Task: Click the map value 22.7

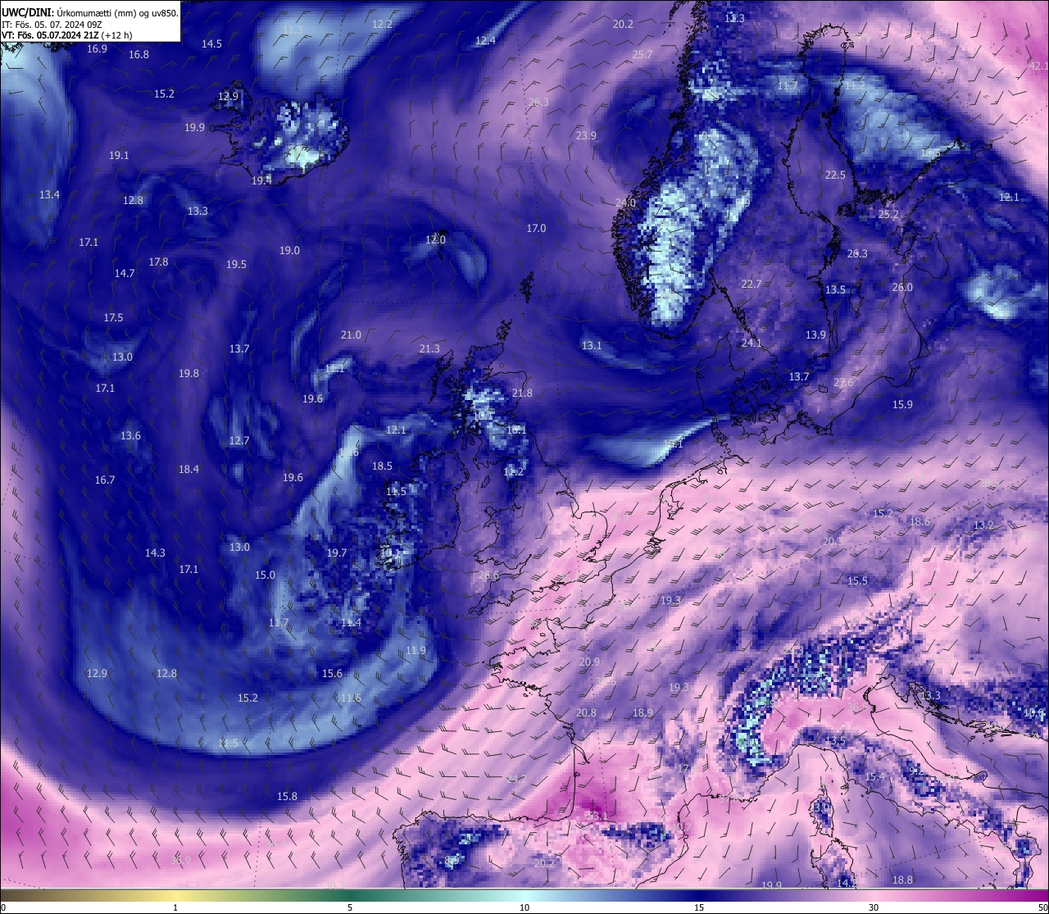Action: tap(752, 284)
